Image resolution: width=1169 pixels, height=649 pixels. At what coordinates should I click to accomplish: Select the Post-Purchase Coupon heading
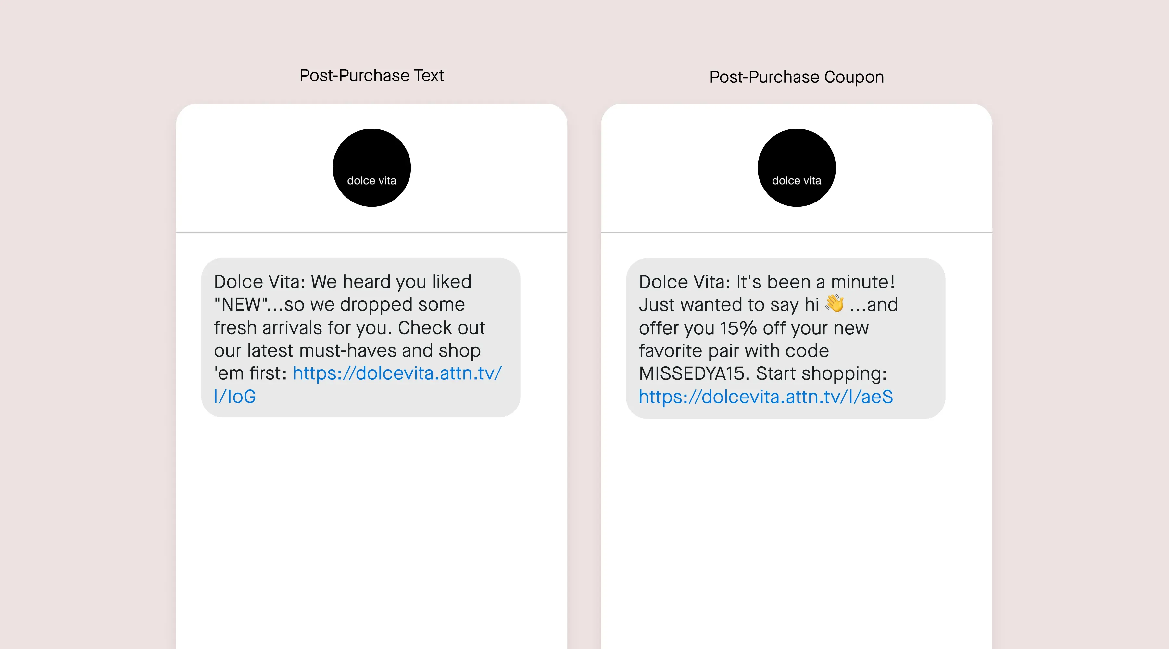pos(797,77)
